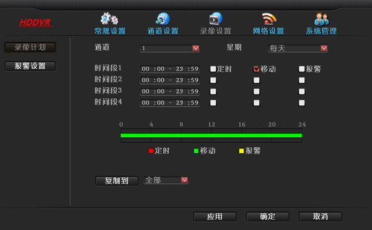The height and width of the screenshot is (230, 372).
Task: Check 定时 checkbox for 时间段3
Action: 213,92
